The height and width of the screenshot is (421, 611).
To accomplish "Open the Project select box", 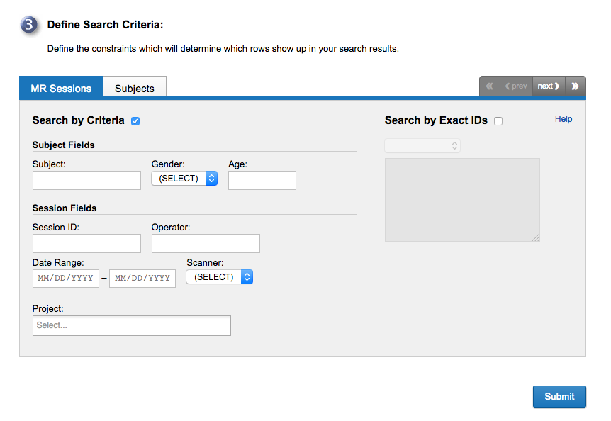I will click(132, 325).
